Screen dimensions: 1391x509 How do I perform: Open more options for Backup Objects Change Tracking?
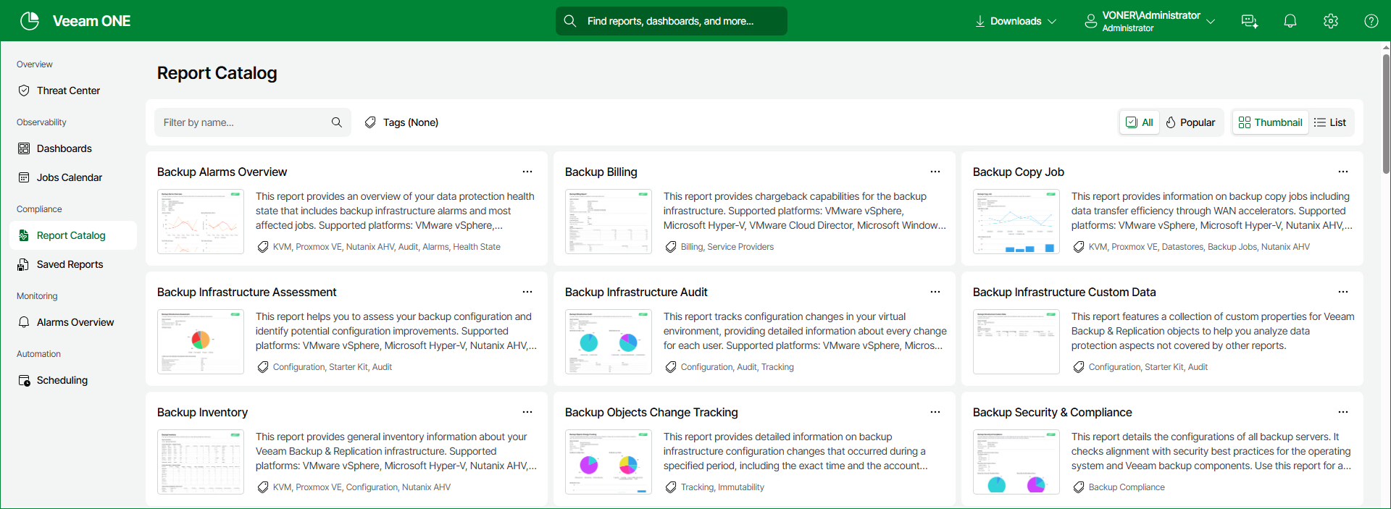(x=935, y=412)
